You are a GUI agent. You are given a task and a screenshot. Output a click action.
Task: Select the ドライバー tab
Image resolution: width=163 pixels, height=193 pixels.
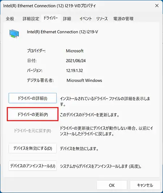point(51,18)
